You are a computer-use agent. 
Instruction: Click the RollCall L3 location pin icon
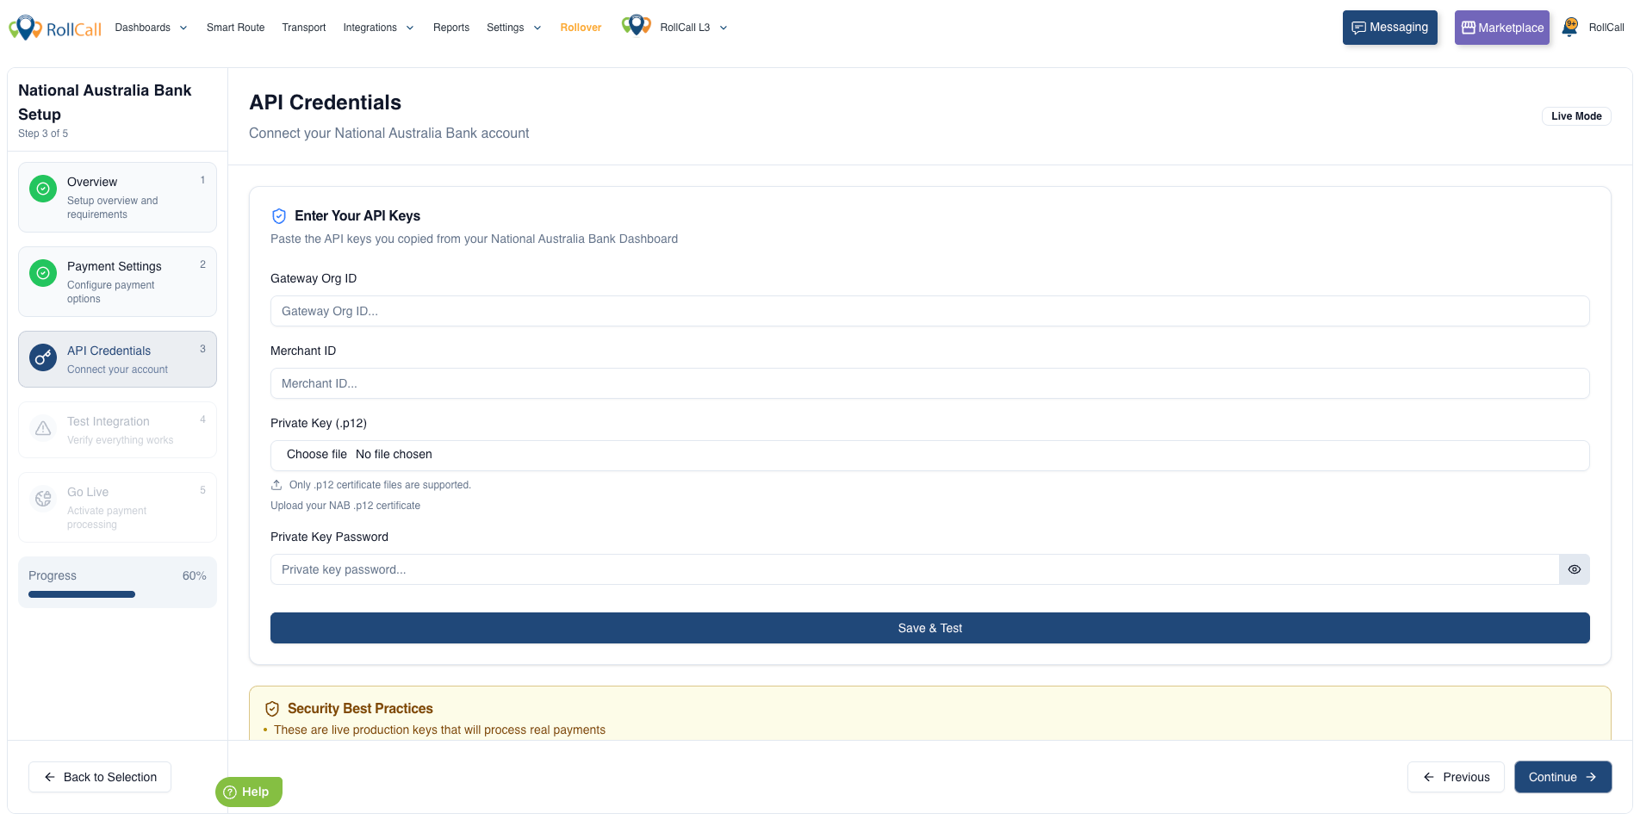[x=637, y=26]
